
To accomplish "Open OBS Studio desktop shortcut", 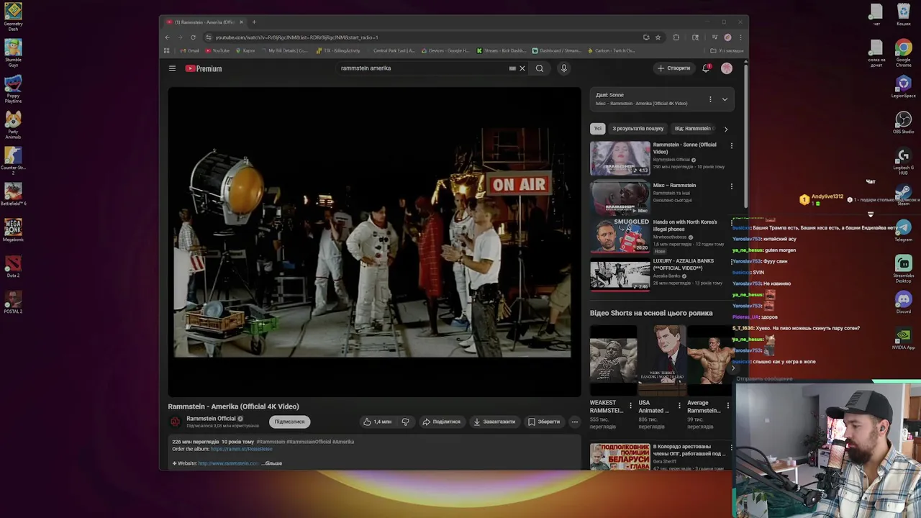I will click(x=903, y=122).
